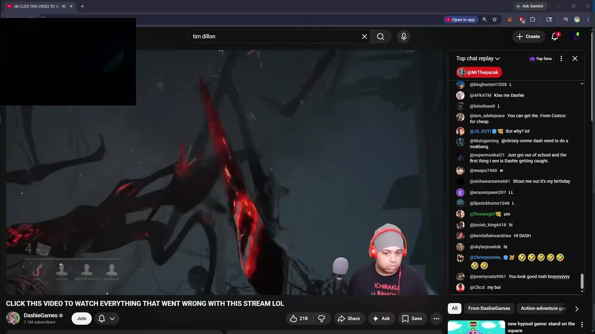Click @kinghunter1038 chat username
The image size is (595, 334).
coord(488,84)
